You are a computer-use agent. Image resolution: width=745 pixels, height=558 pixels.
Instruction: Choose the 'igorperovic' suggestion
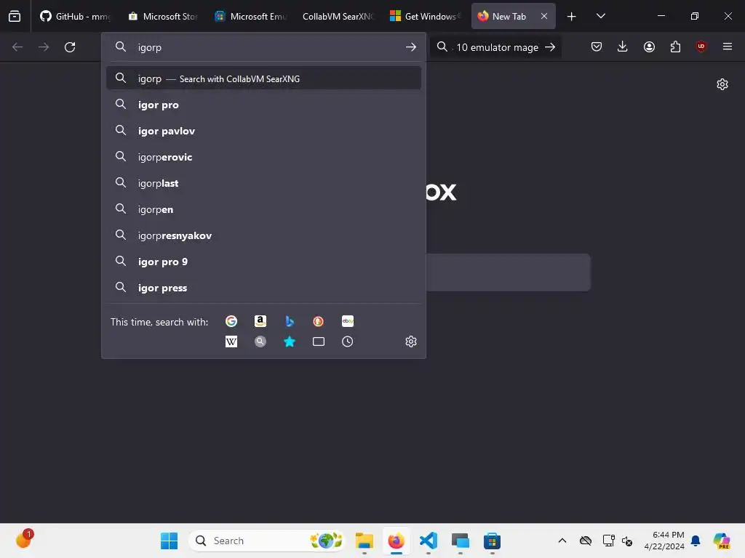coord(263,157)
